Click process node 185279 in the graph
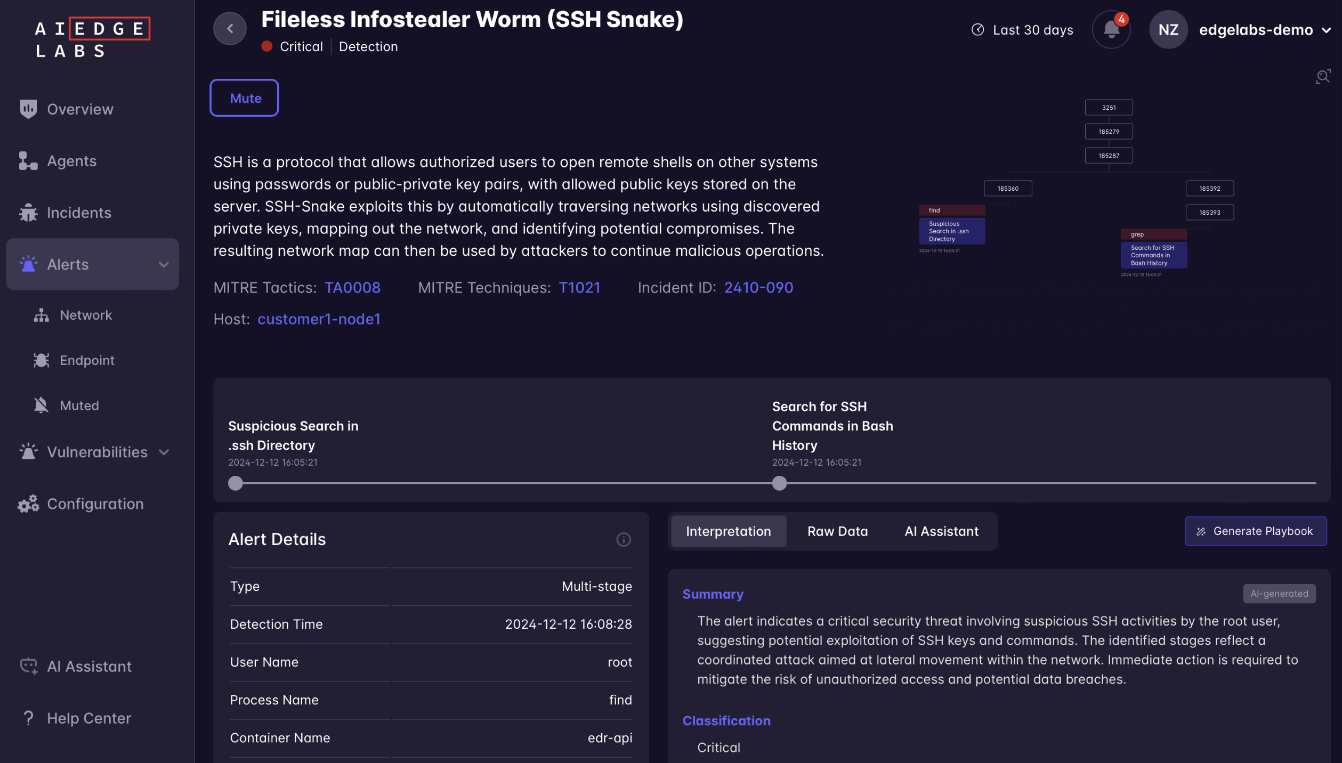1342x763 pixels. click(1109, 132)
